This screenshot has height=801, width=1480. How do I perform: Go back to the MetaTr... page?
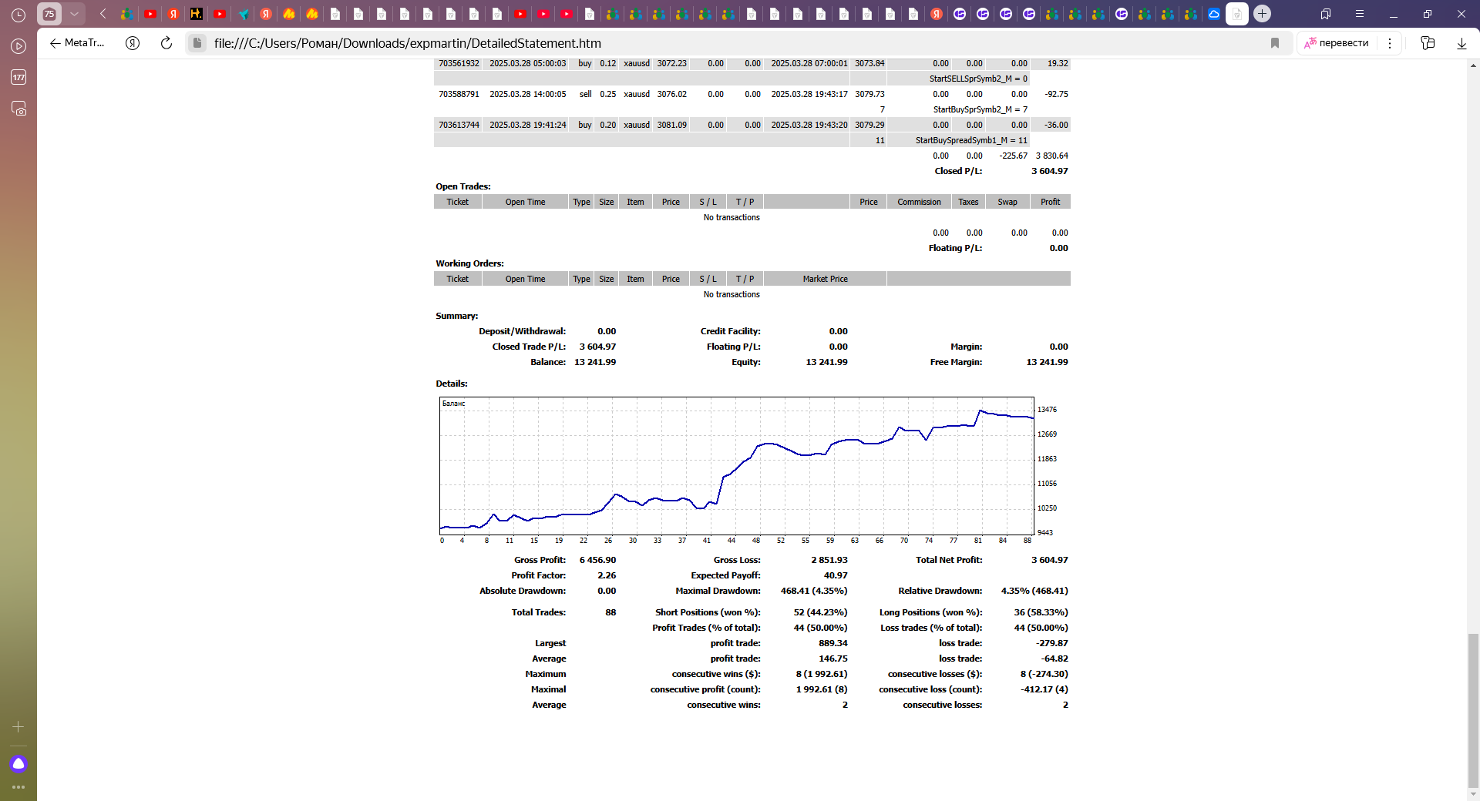[x=77, y=43]
